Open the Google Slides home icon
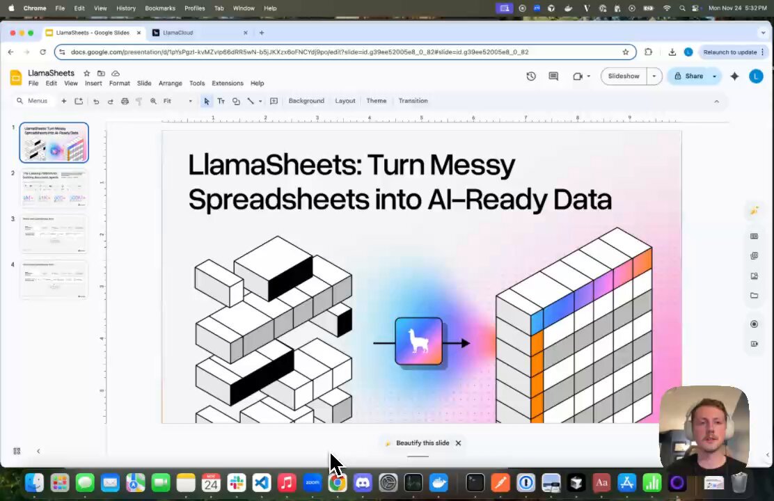The image size is (774, 501). click(16, 77)
